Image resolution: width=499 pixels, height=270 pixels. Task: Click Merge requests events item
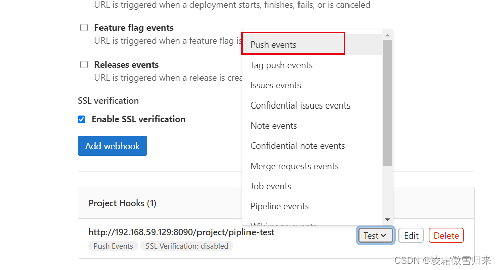pos(294,166)
